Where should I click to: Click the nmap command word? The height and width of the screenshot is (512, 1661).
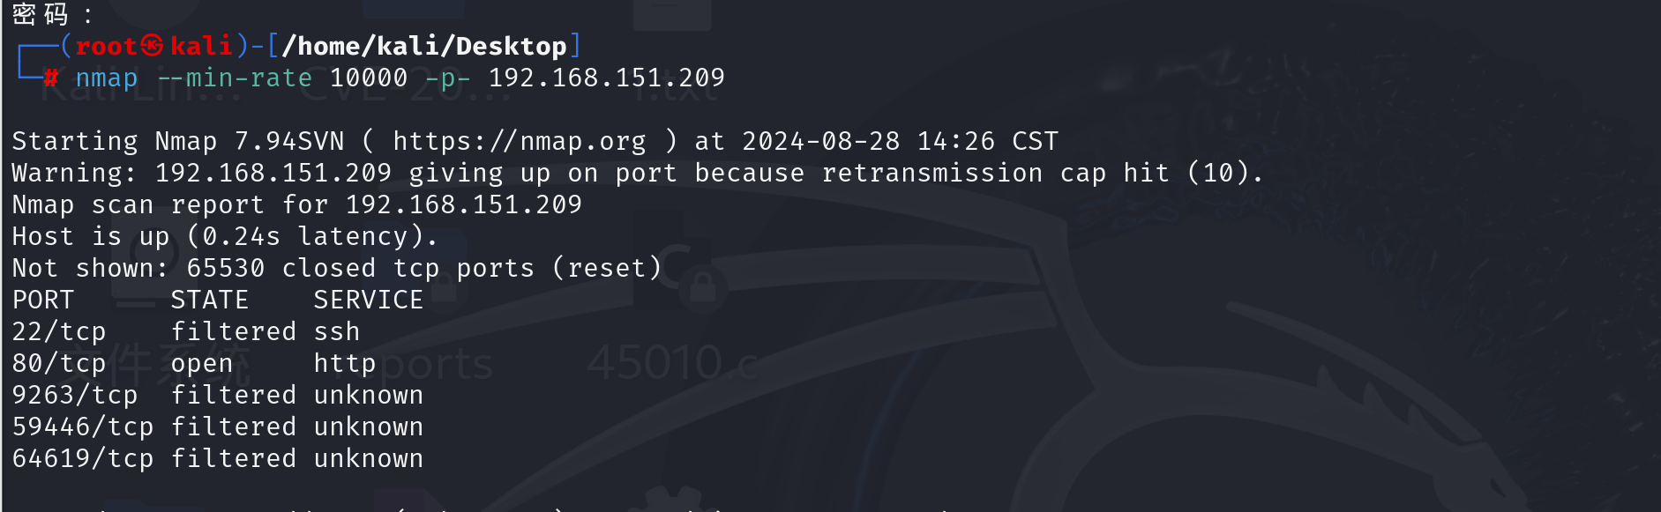click(107, 78)
